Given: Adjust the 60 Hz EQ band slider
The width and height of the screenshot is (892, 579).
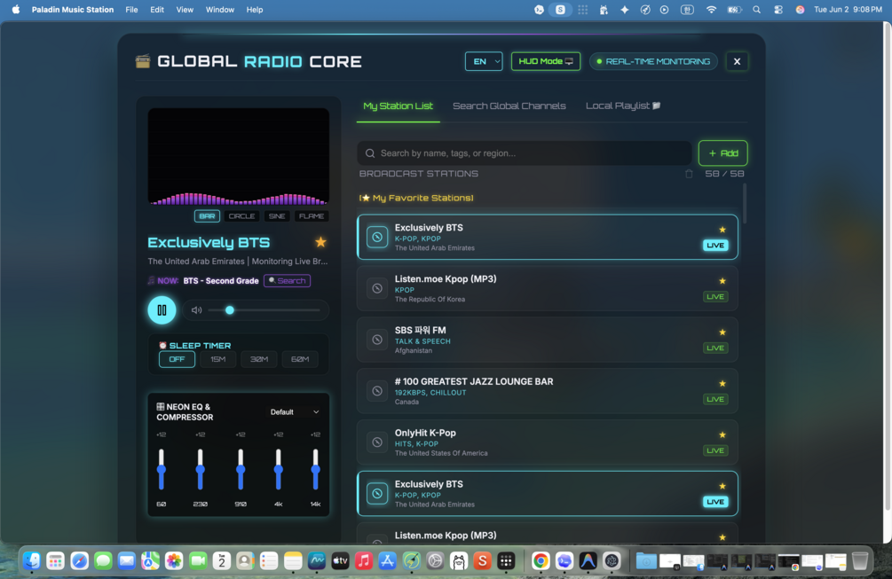Looking at the screenshot, I should (x=162, y=469).
